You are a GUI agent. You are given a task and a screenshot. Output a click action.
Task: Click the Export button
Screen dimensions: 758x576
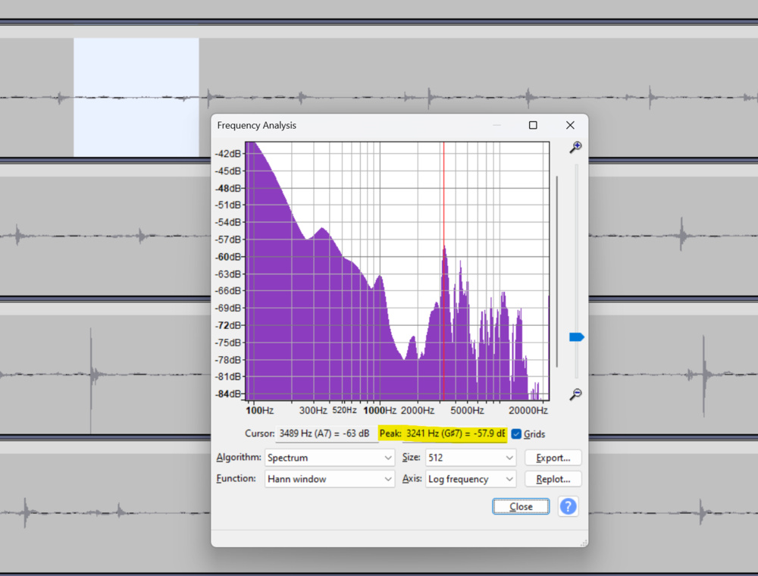click(553, 457)
